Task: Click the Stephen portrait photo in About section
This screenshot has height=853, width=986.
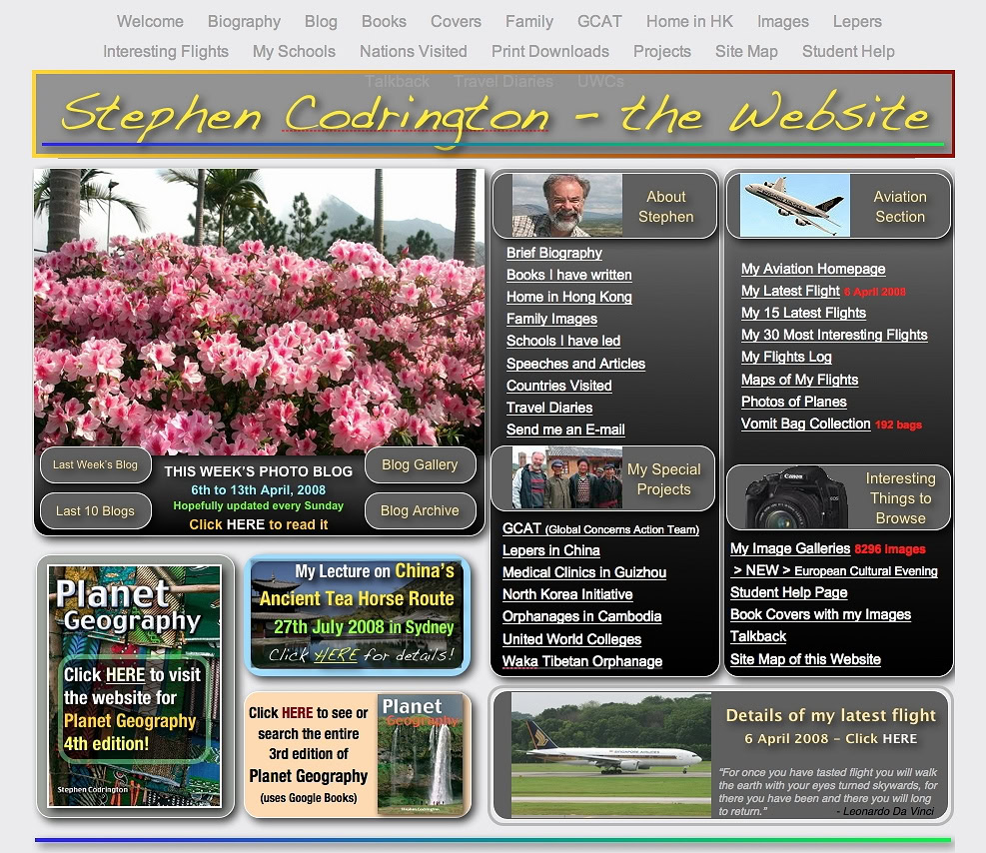Action: coord(566,206)
